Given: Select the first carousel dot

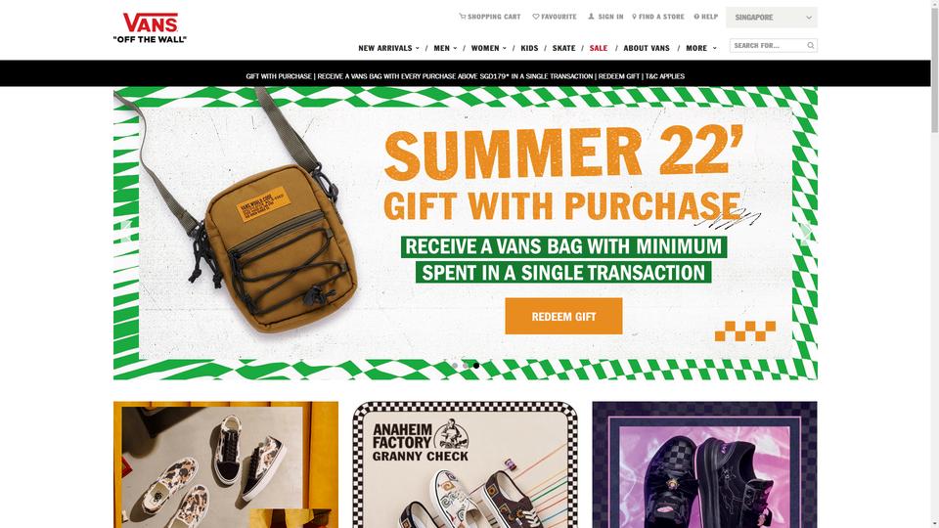Looking at the screenshot, I should [455, 365].
